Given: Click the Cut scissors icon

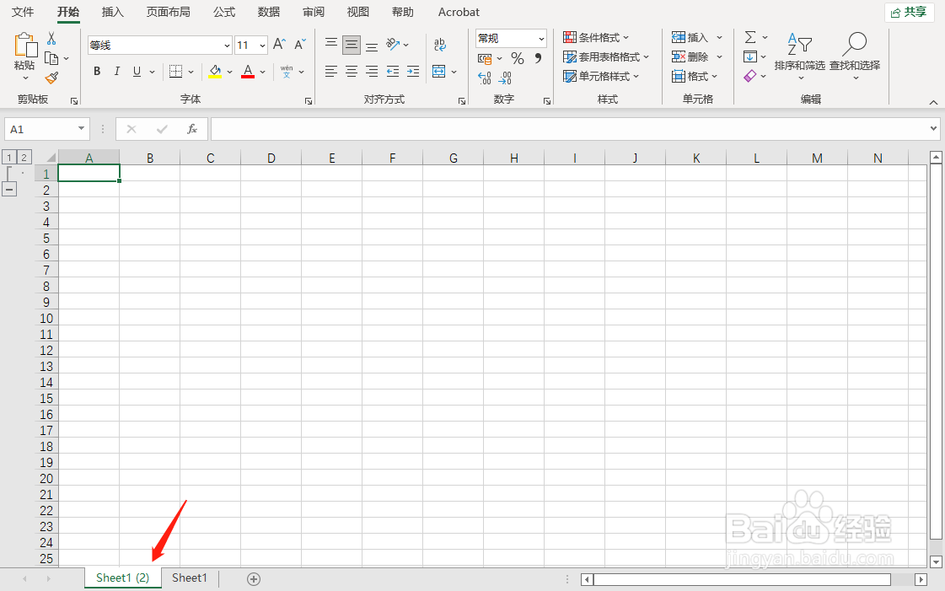Looking at the screenshot, I should coord(51,39).
